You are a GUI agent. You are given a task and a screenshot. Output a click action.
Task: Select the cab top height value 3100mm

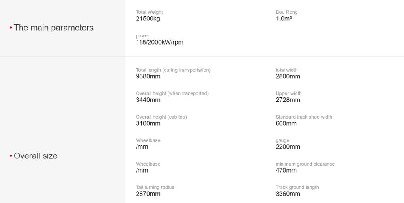pos(148,123)
